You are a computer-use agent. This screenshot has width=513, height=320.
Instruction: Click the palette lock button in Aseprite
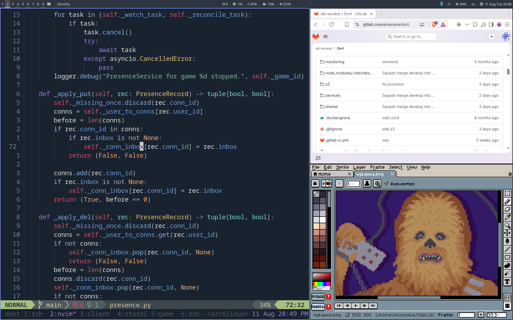coord(315,183)
